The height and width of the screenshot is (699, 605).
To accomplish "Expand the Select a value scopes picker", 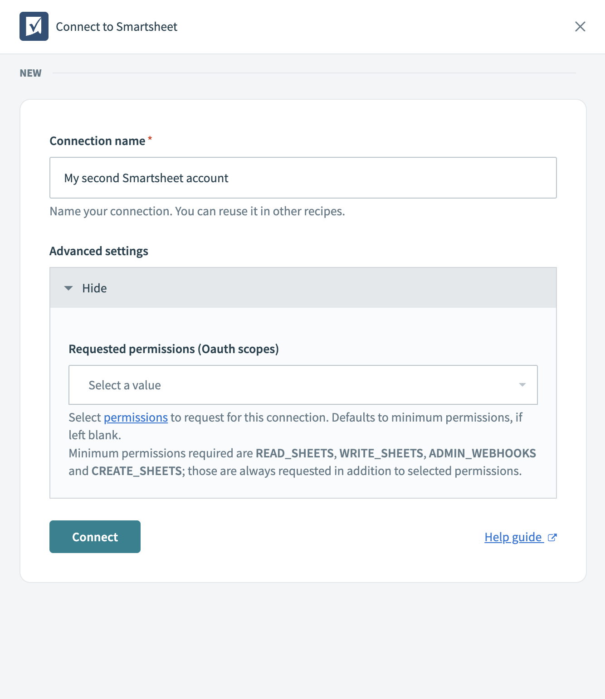I will pos(302,385).
